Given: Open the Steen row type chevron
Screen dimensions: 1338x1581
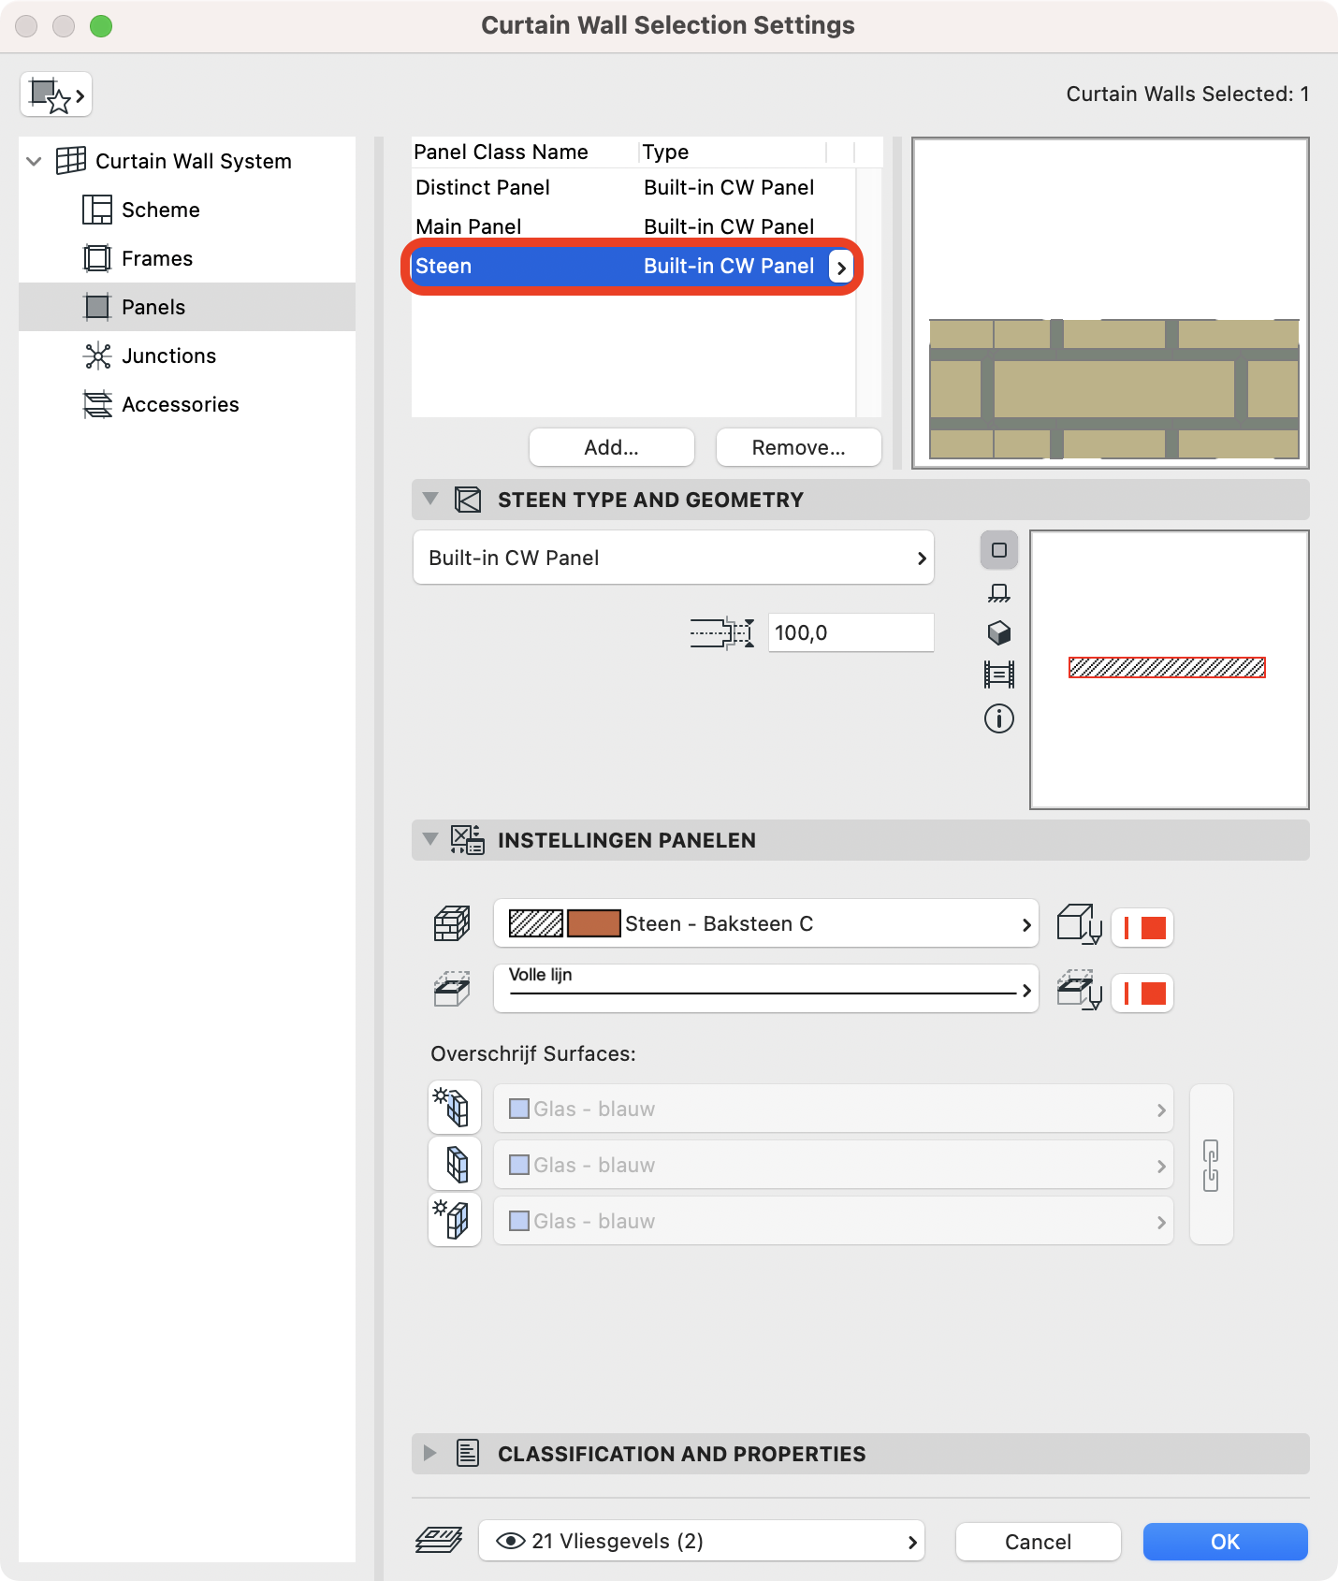Looking at the screenshot, I should point(841,267).
